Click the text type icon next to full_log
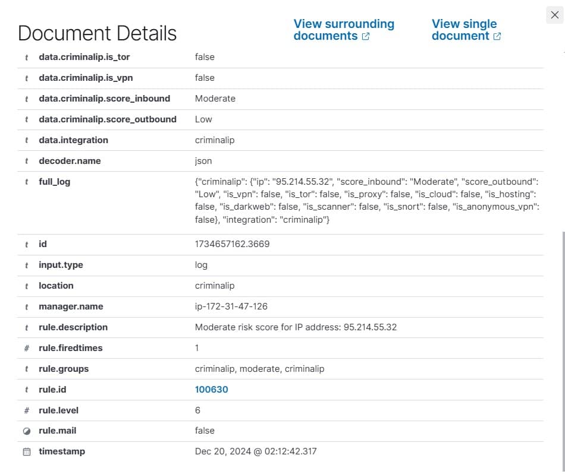Screen dimensions: 565x474 click(x=26, y=182)
